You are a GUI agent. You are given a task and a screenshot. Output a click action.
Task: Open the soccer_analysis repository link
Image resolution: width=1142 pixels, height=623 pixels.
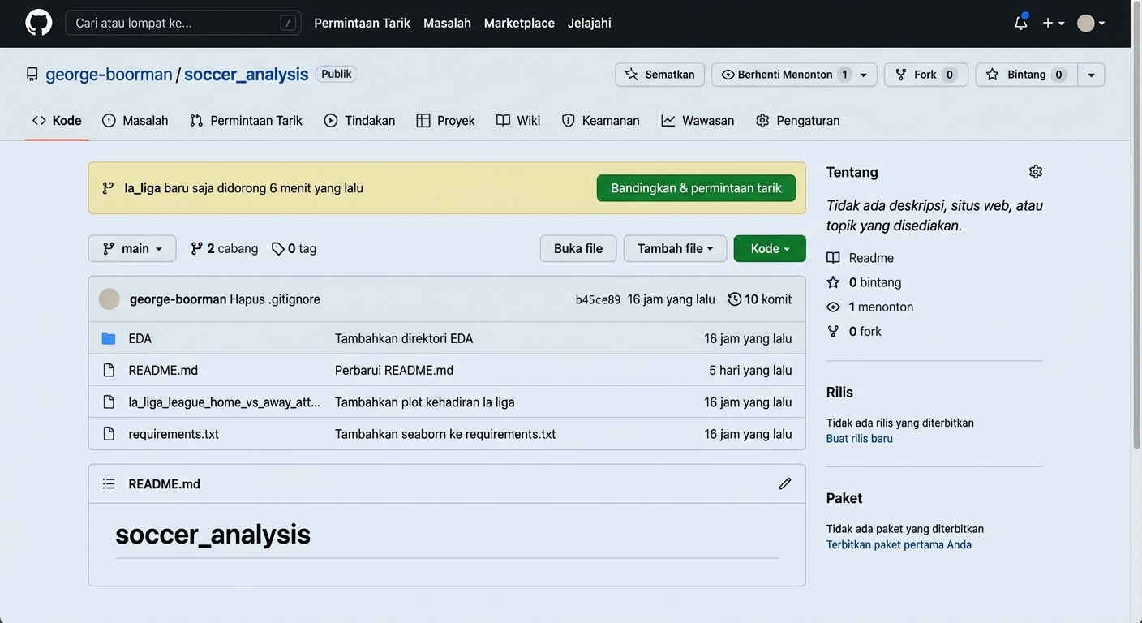tap(246, 74)
